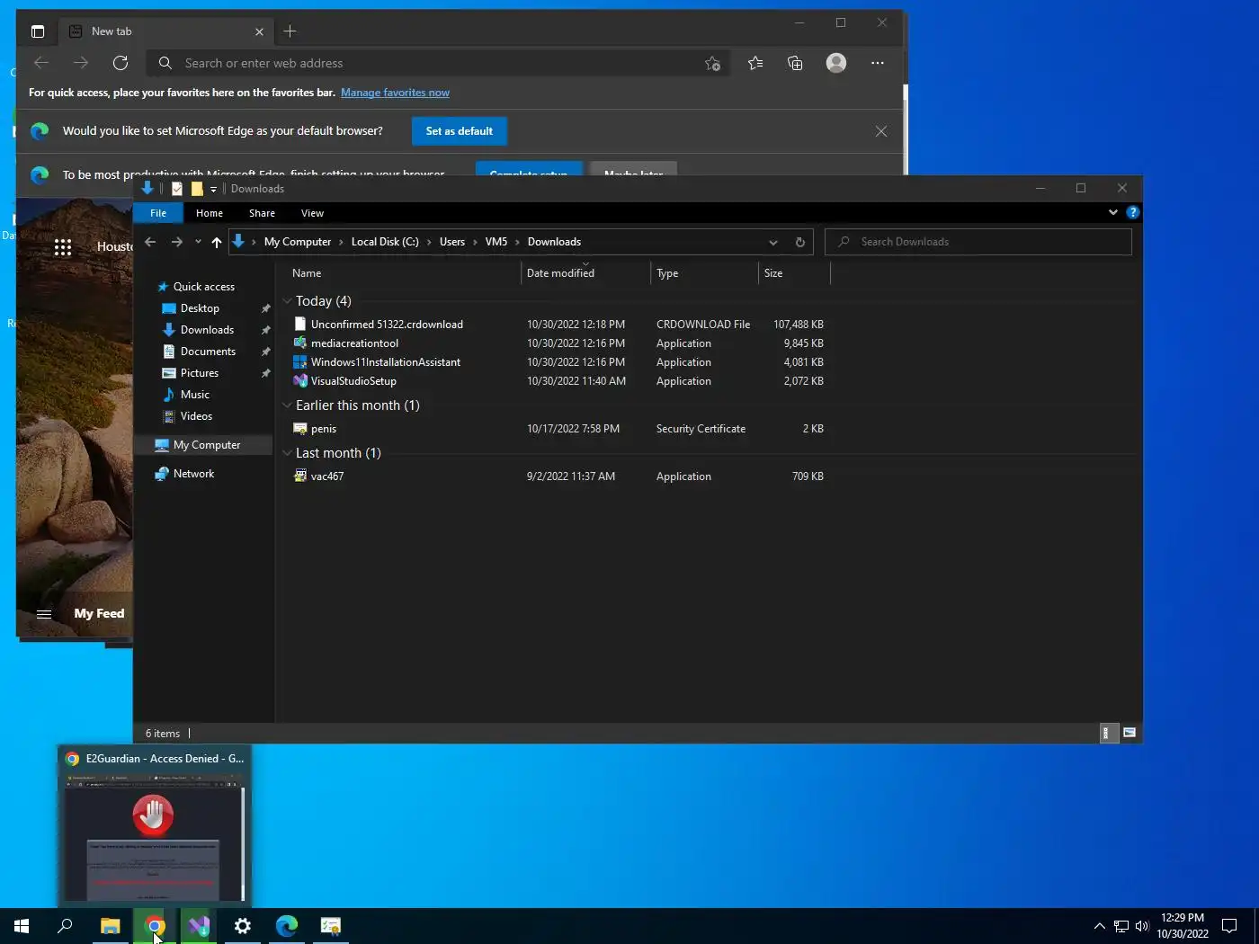
Task: Select My Computer in address breadcrumb
Action: coord(298,242)
